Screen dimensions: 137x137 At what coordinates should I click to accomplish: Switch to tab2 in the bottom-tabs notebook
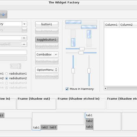pos(45,127)
